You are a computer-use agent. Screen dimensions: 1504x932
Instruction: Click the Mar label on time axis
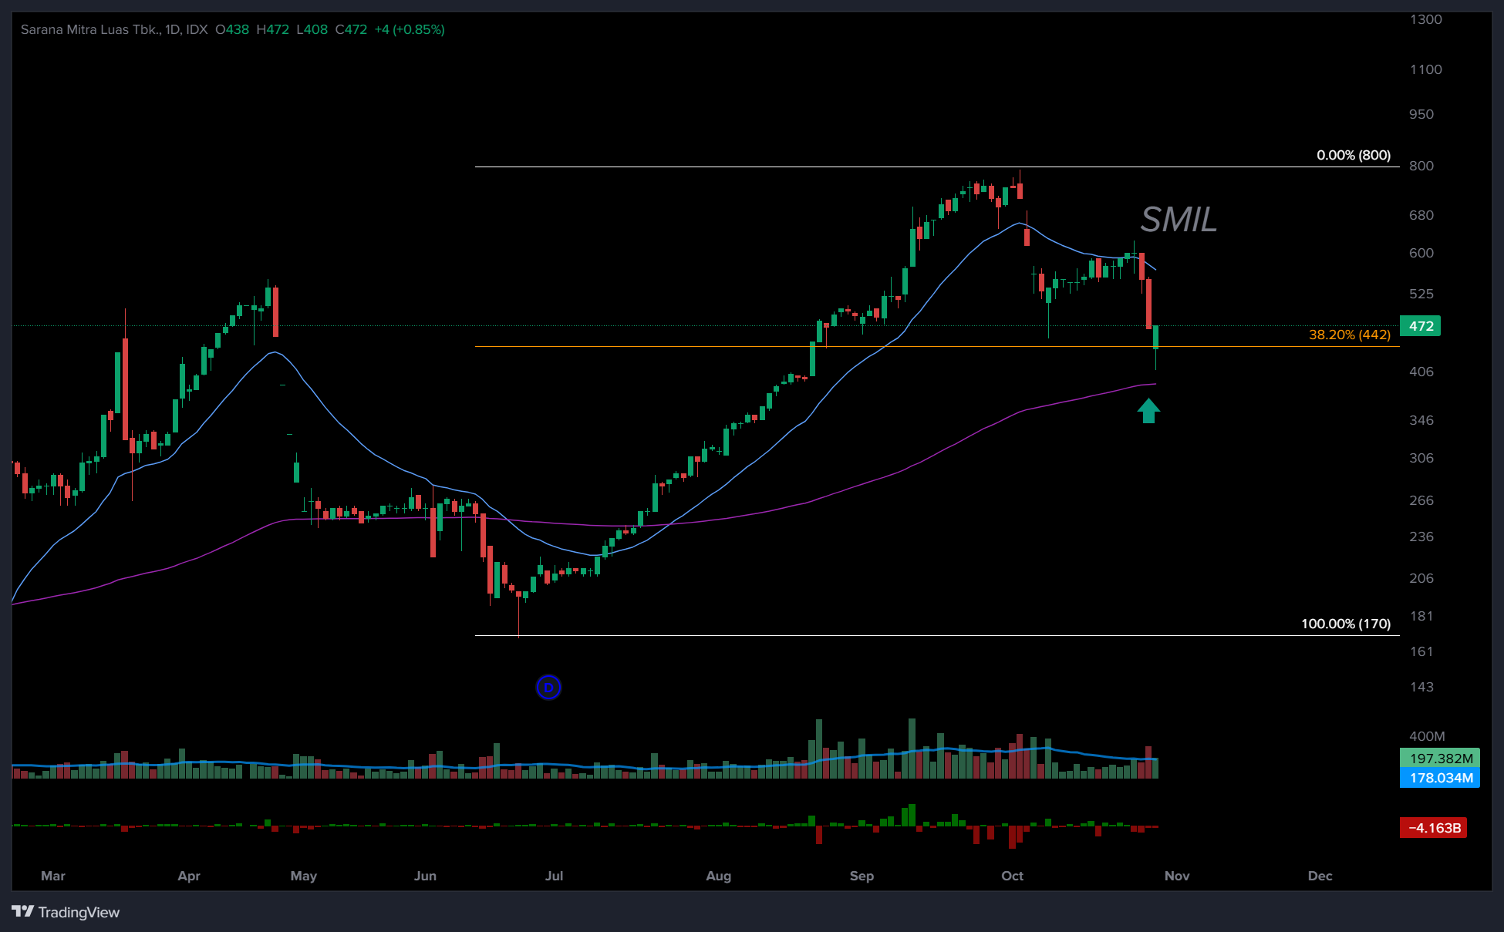tap(53, 876)
